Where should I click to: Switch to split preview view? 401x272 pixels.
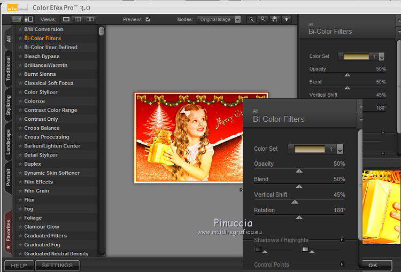(78, 19)
